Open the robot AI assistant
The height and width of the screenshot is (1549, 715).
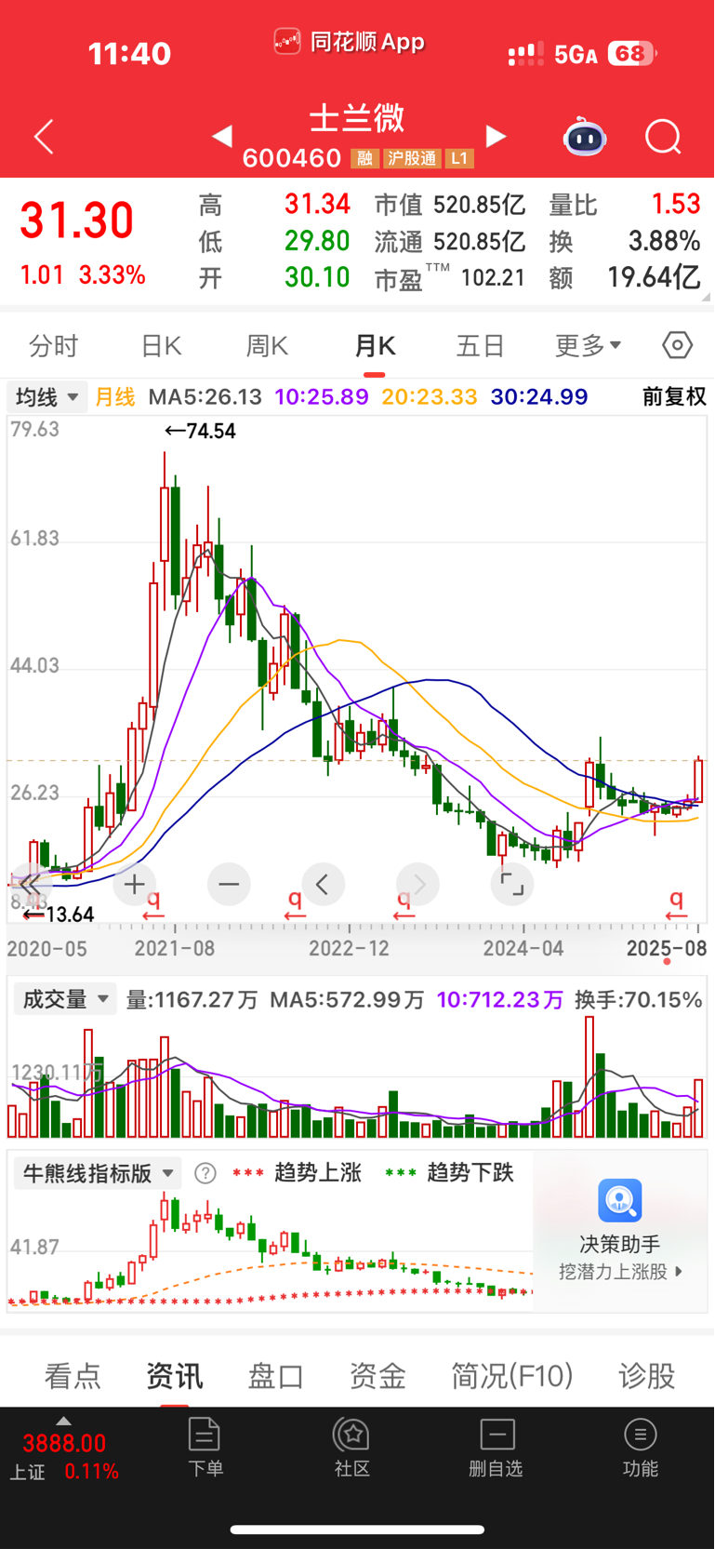pyautogui.click(x=585, y=137)
